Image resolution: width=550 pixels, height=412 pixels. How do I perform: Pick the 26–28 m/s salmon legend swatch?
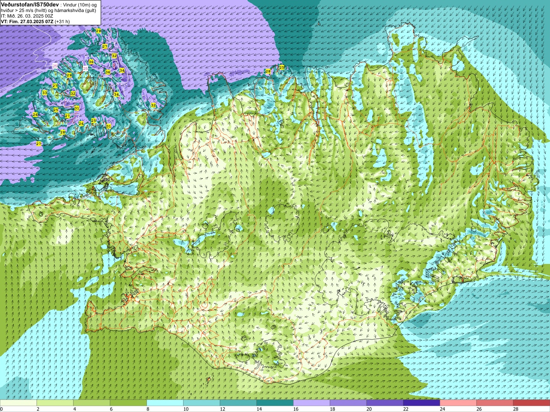coord(495,403)
